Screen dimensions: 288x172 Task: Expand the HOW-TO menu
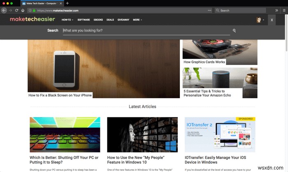pyautogui.click(x=67, y=20)
